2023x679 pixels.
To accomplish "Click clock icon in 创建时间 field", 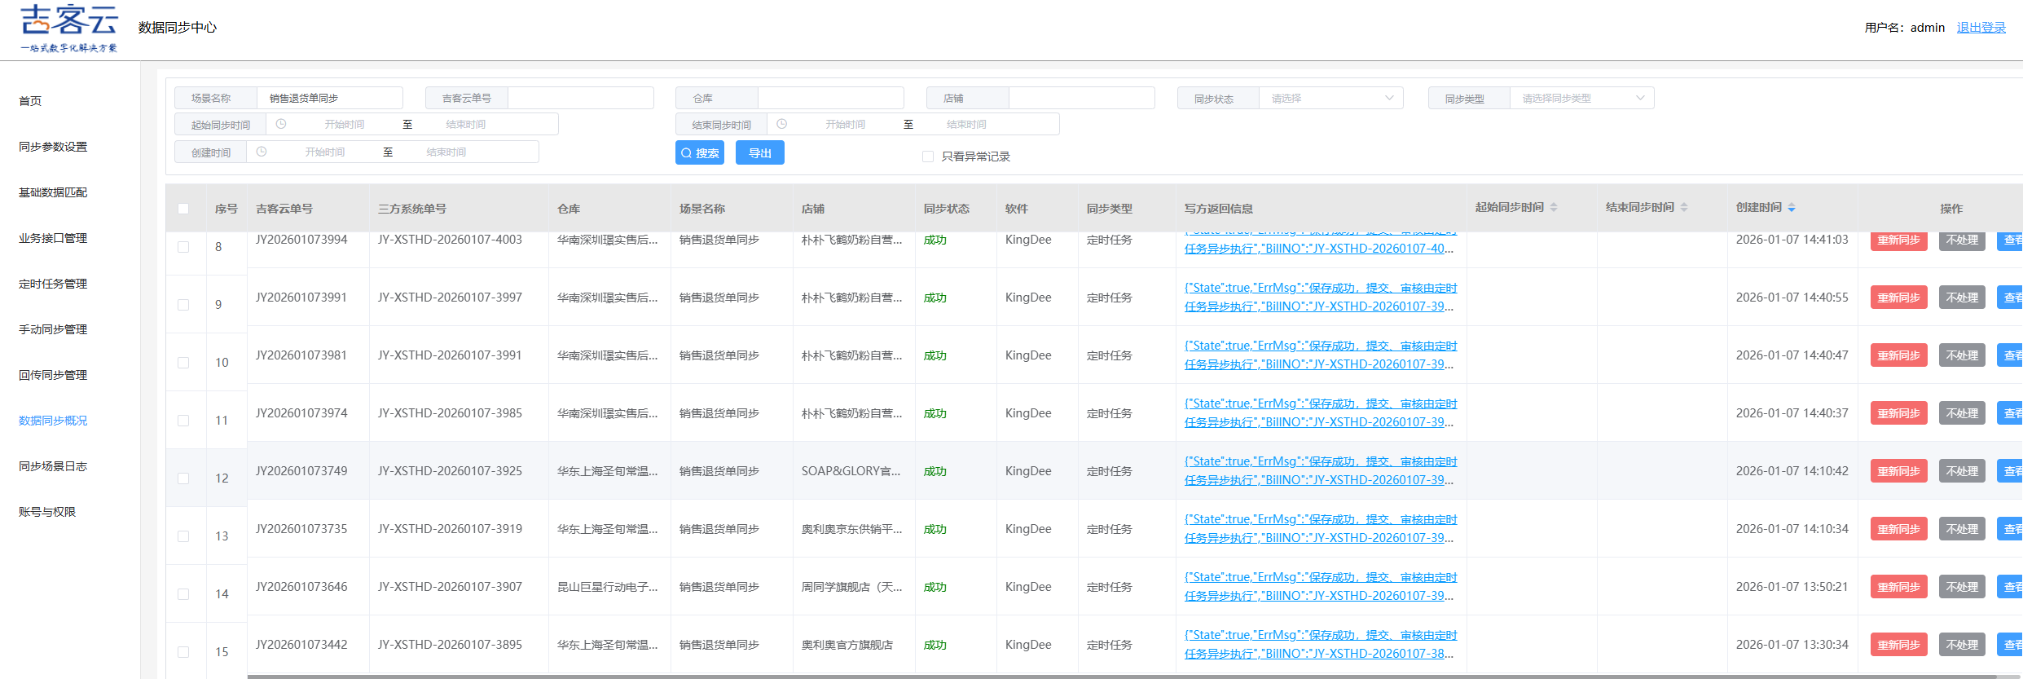I will tap(262, 152).
